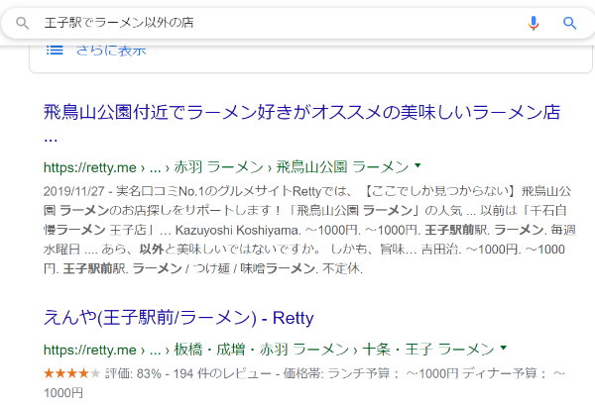Click the blue search magnifier button
595x405 pixels.
point(570,23)
